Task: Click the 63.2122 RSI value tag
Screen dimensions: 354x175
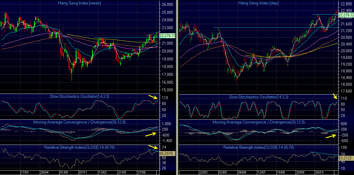Action: tap(345, 158)
